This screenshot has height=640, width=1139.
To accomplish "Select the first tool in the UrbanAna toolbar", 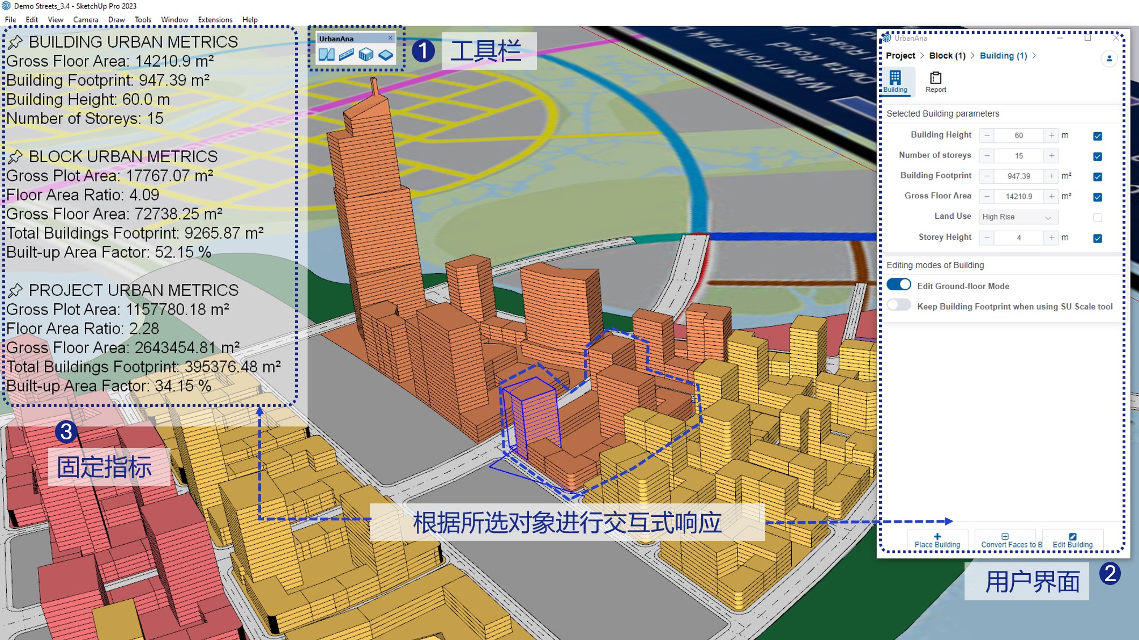I will tap(327, 55).
